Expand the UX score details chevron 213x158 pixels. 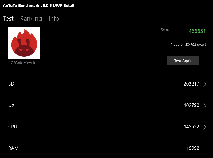[205, 106]
